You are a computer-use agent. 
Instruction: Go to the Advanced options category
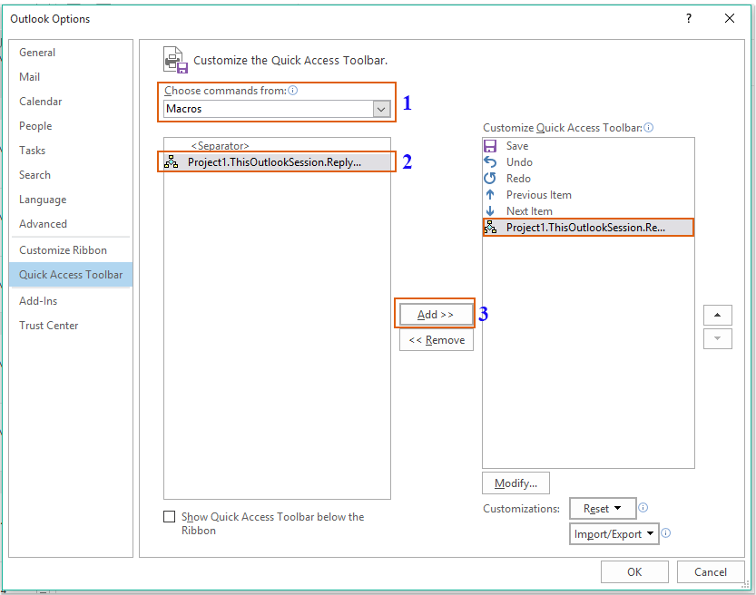pyautogui.click(x=71, y=224)
